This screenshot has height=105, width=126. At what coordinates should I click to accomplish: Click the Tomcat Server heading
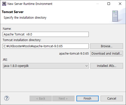coord(13,12)
